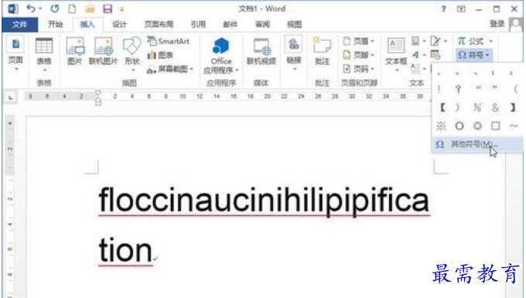
Task: Insert a picture with the 图片 icon
Action: coord(75,51)
